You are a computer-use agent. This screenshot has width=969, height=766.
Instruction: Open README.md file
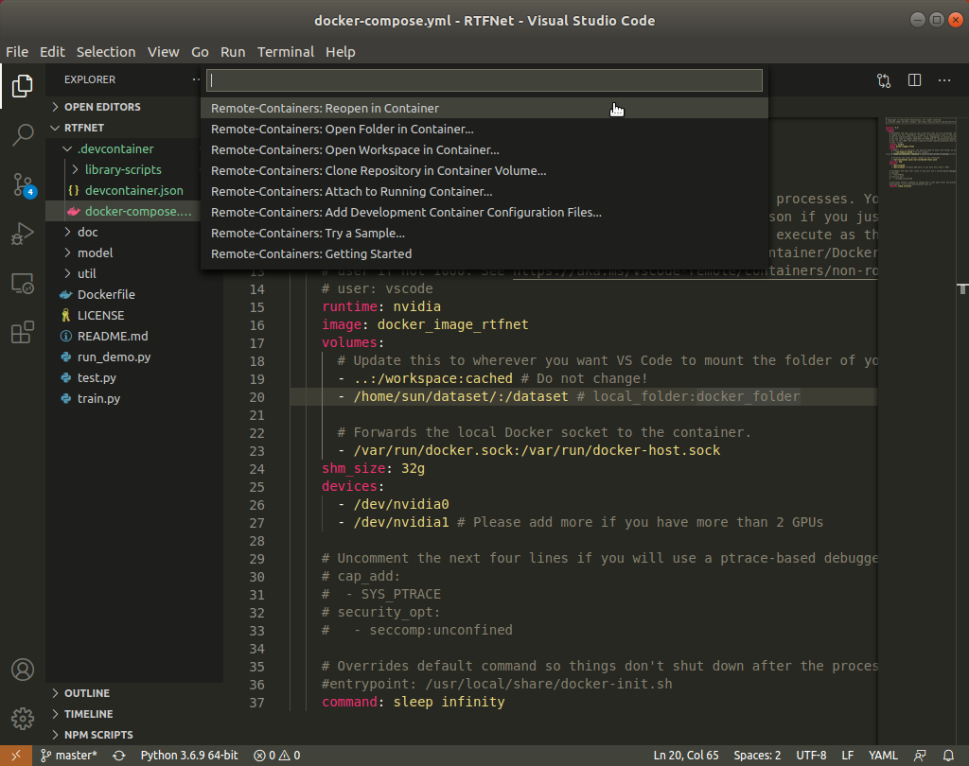[113, 336]
